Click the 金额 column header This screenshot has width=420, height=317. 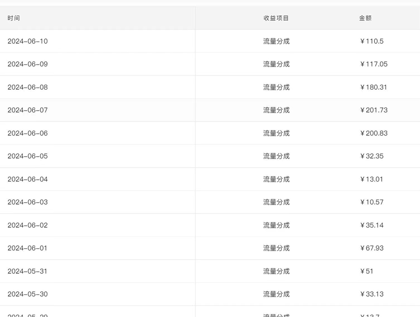pos(365,18)
